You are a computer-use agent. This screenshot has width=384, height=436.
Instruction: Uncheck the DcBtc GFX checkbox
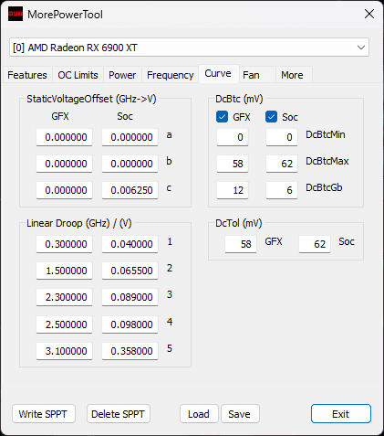coord(222,117)
